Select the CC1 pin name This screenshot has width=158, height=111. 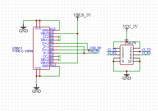pos(46,56)
